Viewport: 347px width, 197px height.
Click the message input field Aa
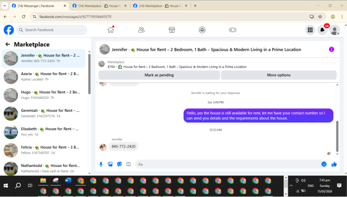click(228, 164)
